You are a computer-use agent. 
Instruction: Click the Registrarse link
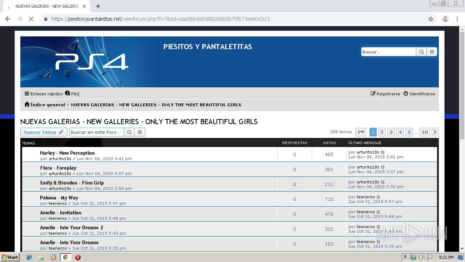385,94
